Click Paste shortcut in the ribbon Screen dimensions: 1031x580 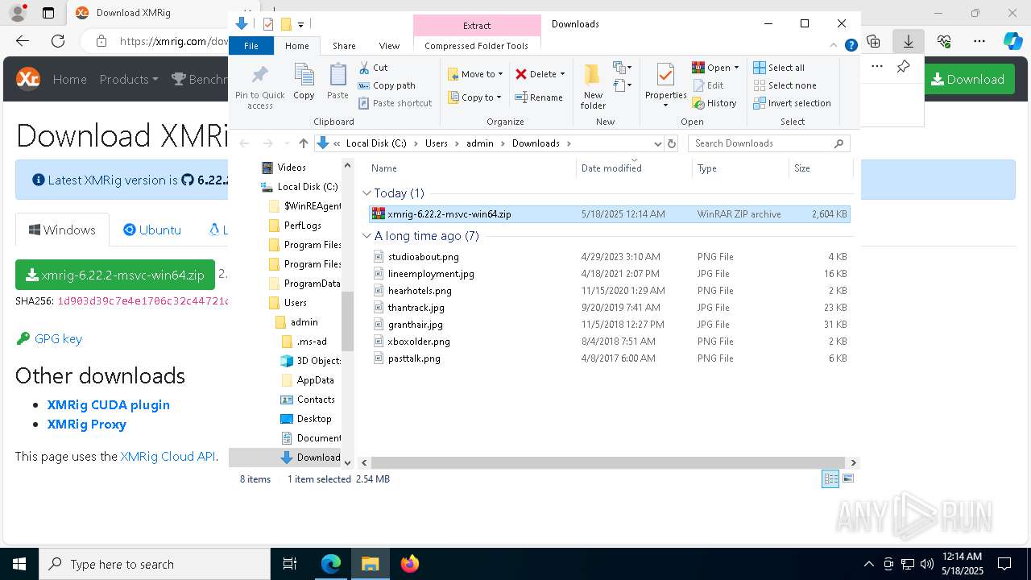pos(395,103)
